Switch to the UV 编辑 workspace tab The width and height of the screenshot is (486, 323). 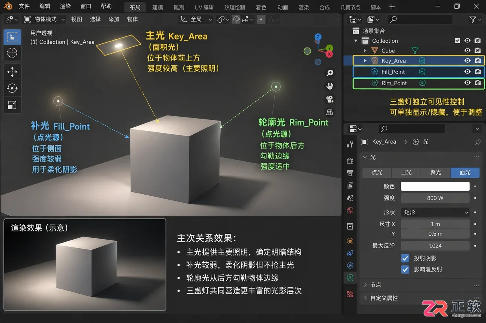[204, 7]
